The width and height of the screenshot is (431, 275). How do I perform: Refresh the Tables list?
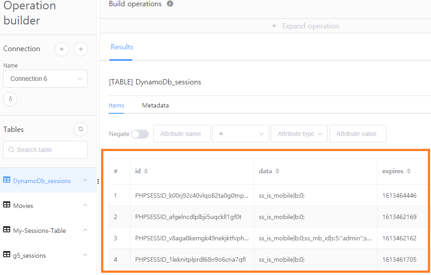81,129
